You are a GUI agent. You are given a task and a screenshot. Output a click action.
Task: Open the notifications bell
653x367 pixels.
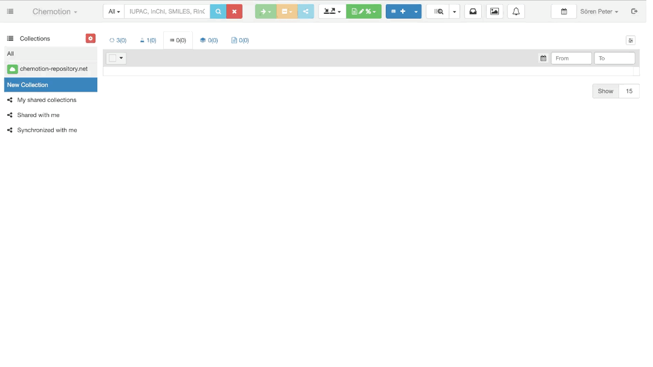pyautogui.click(x=516, y=11)
